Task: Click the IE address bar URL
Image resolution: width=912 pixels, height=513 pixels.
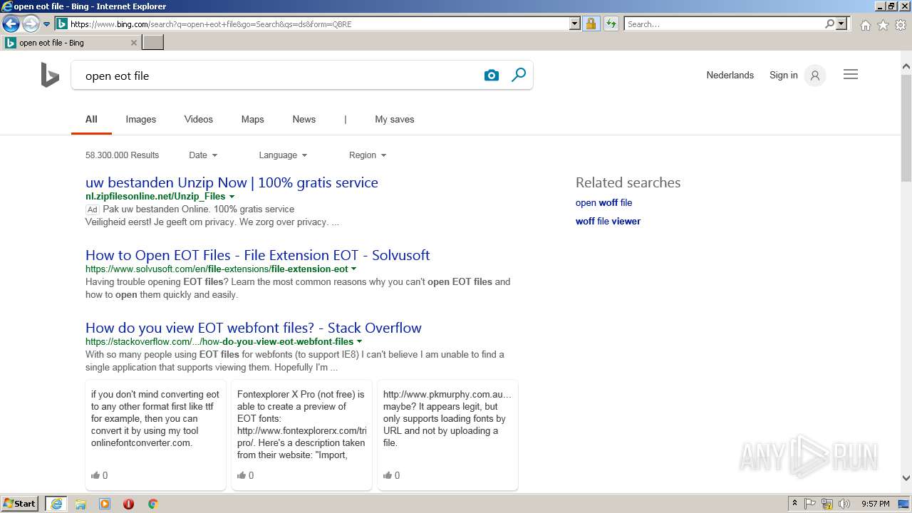Action: pyautogui.click(x=317, y=24)
